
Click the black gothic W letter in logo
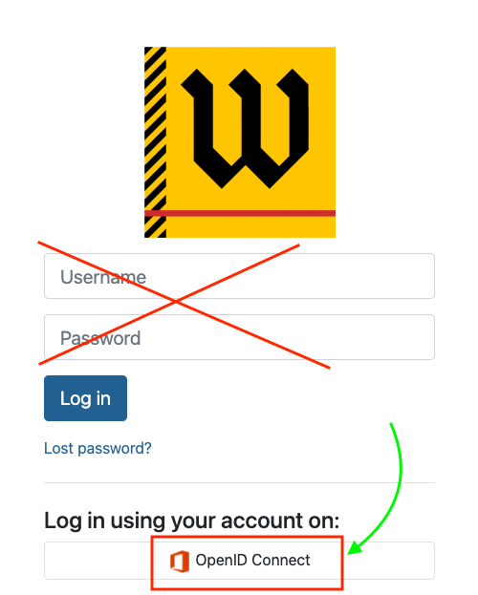[x=245, y=128]
